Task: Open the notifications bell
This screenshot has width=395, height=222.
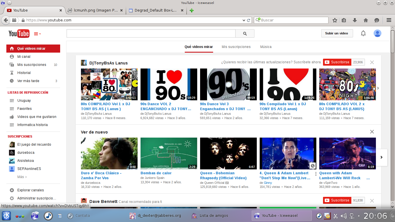Action: point(363,33)
